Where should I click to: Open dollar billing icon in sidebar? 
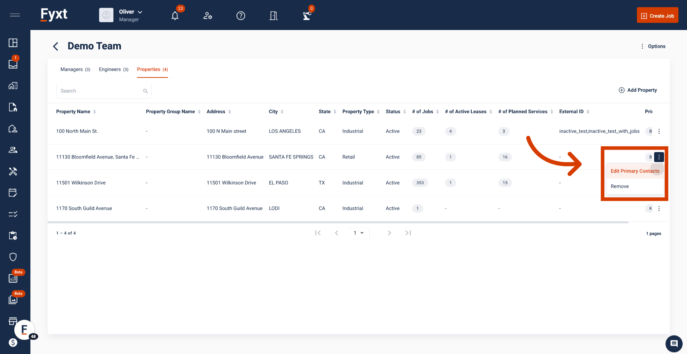(x=13, y=343)
